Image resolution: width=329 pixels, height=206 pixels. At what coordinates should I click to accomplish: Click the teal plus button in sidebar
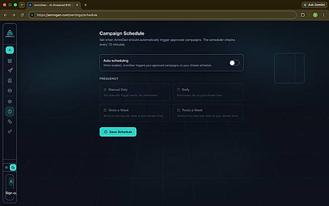point(10,50)
